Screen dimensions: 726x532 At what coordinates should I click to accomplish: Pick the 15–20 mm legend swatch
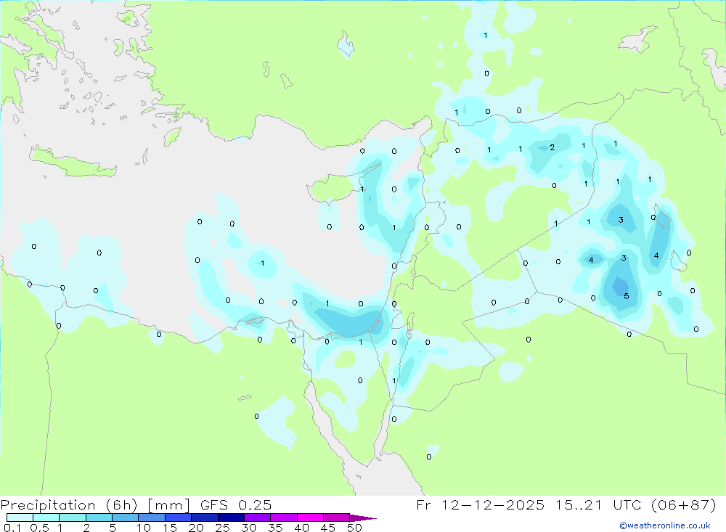pos(179,517)
